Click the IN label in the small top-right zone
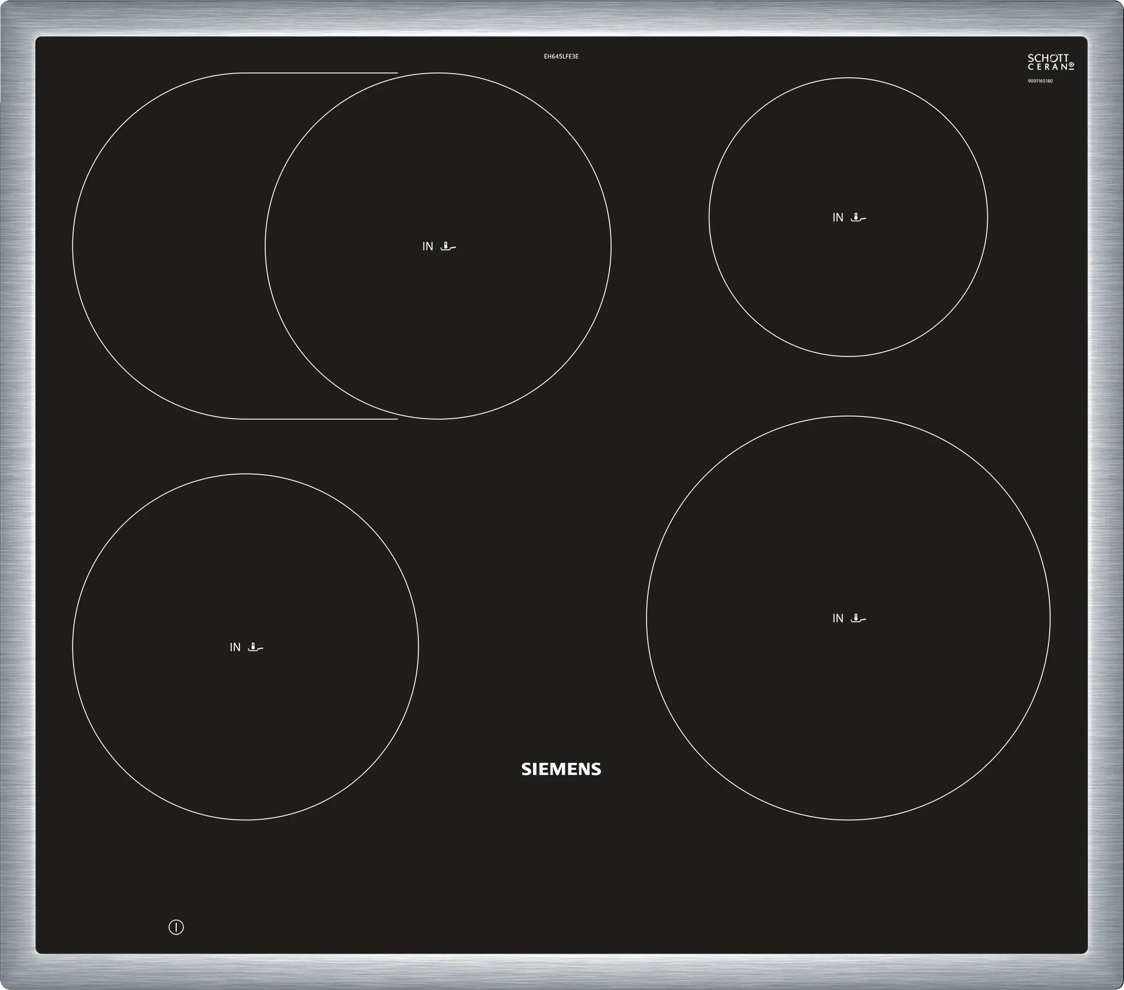Screen dimensions: 1124x990 [838, 218]
